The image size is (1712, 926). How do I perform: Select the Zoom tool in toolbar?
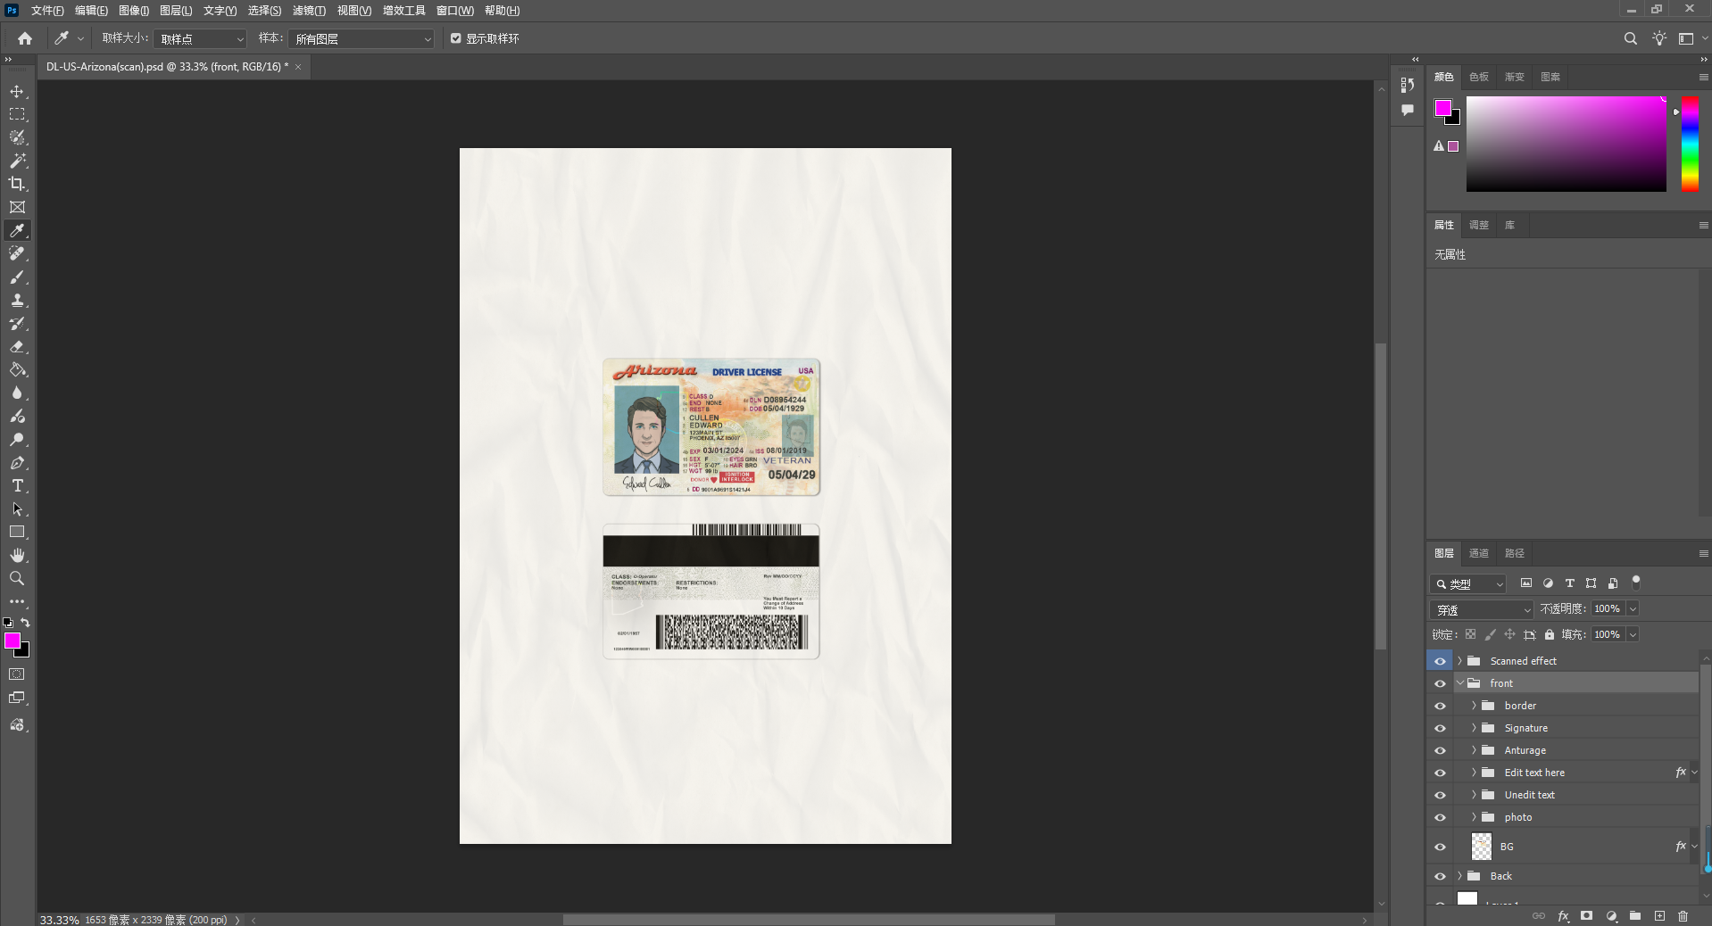[17, 579]
